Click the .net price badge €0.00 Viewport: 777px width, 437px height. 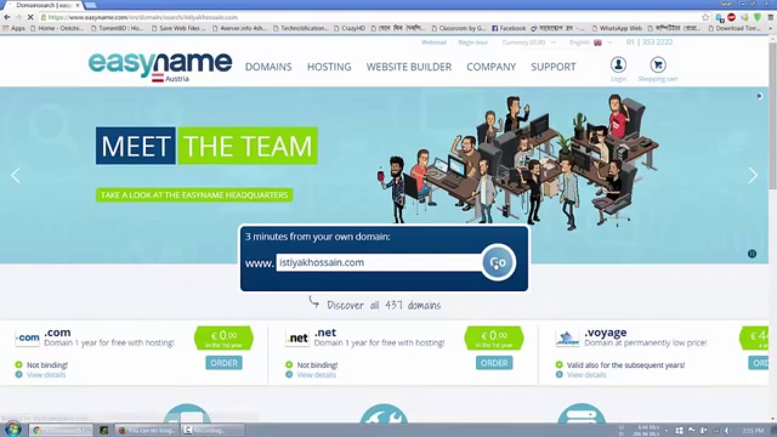pyautogui.click(x=494, y=339)
